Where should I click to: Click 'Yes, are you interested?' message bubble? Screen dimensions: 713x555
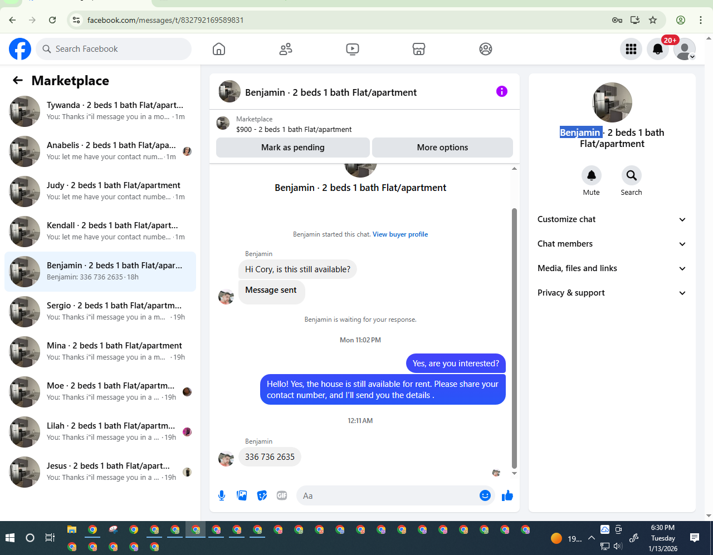coord(456,364)
